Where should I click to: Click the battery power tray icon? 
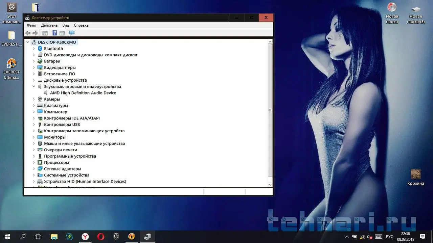[355, 237]
